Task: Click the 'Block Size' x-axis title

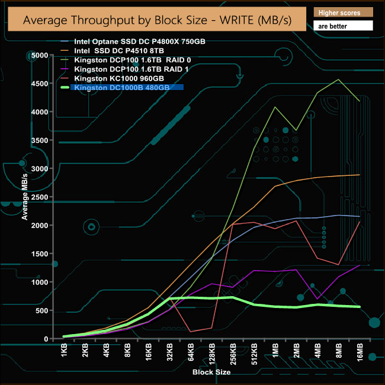Action: coord(211,372)
